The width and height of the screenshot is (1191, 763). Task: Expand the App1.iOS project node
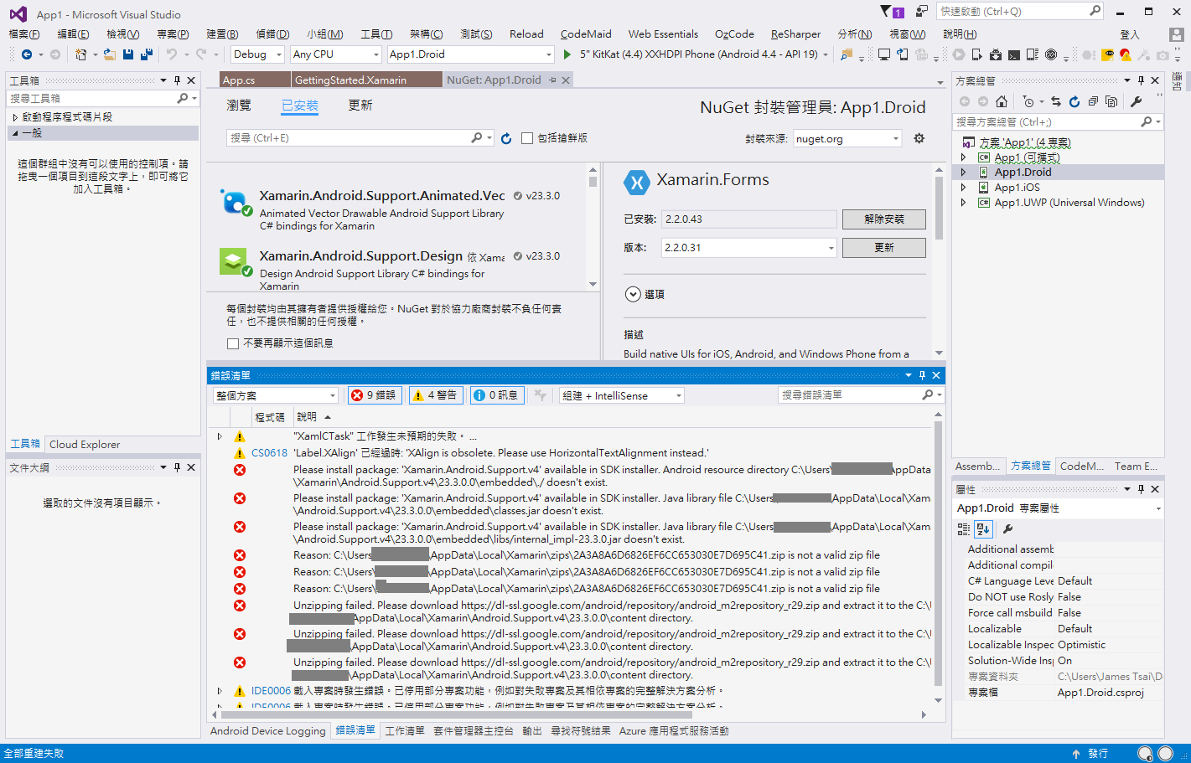(x=963, y=188)
